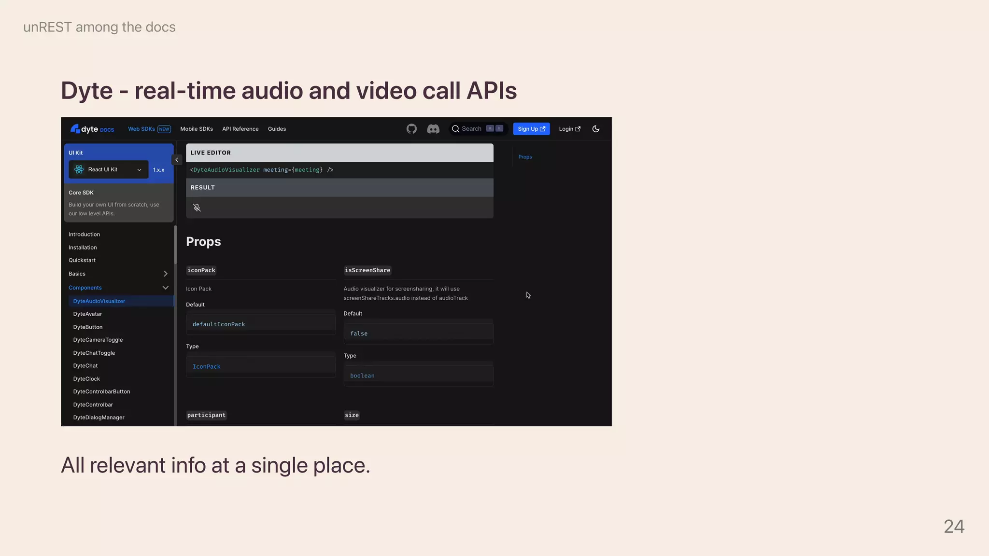Click the participant prop heading
Image resolution: width=989 pixels, height=556 pixels.
point(206,415)
